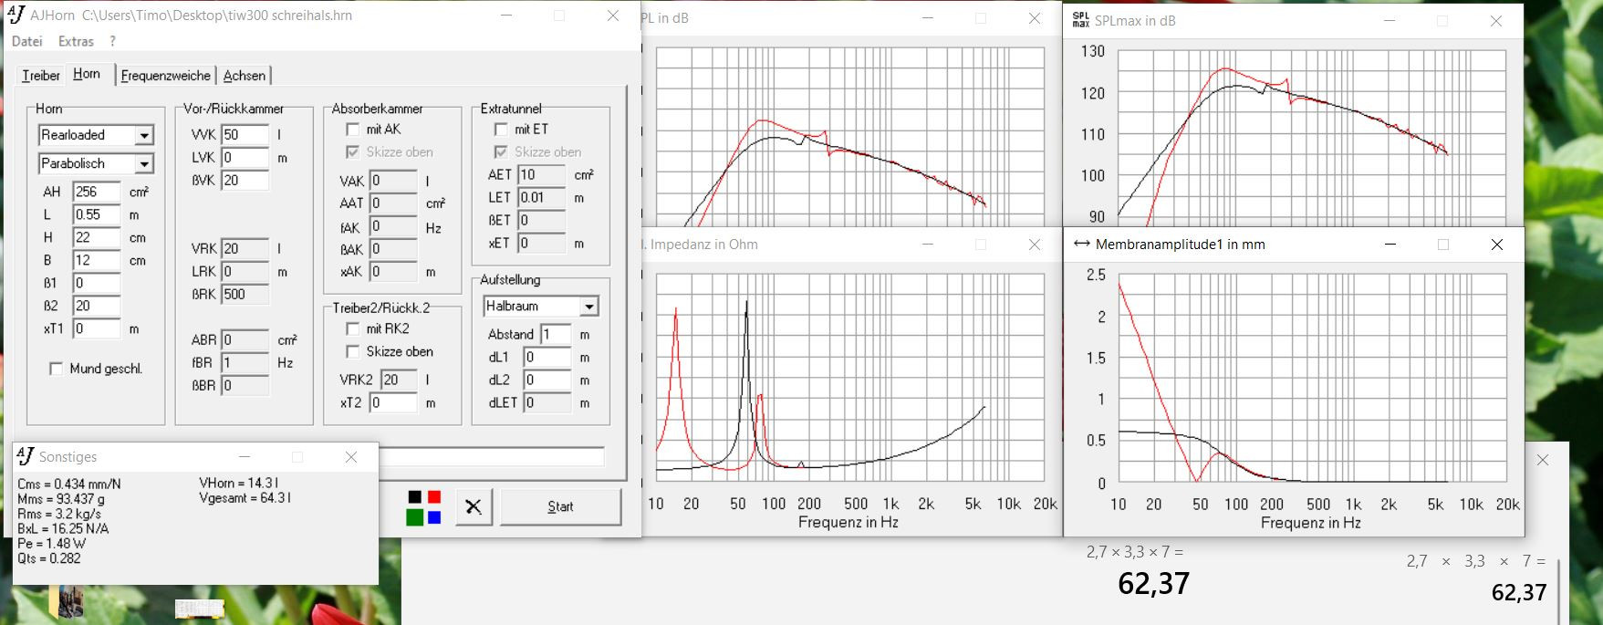Click the ß1 input field

click(97, 283)
